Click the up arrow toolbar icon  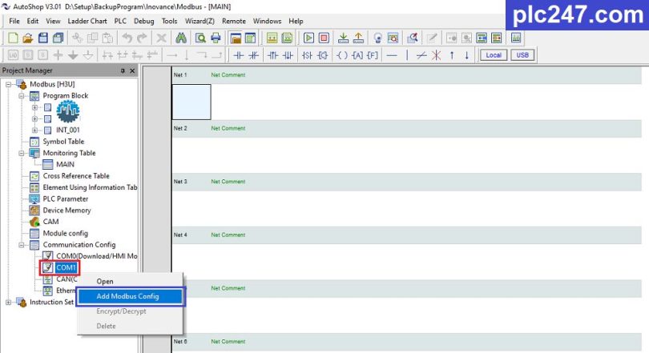tap(452, 55)
